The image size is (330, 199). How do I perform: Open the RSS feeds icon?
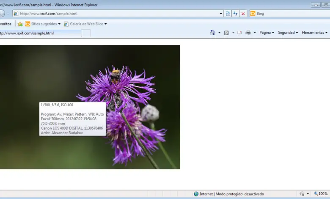[226, 33]
